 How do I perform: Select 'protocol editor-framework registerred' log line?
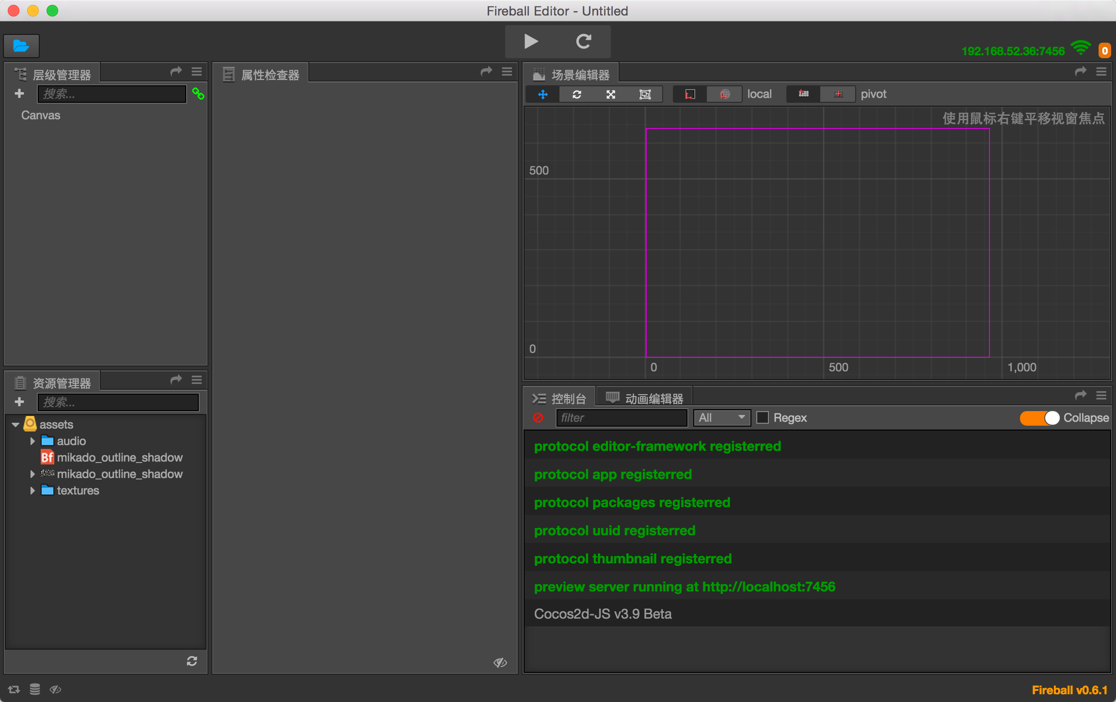coord(817,446)
